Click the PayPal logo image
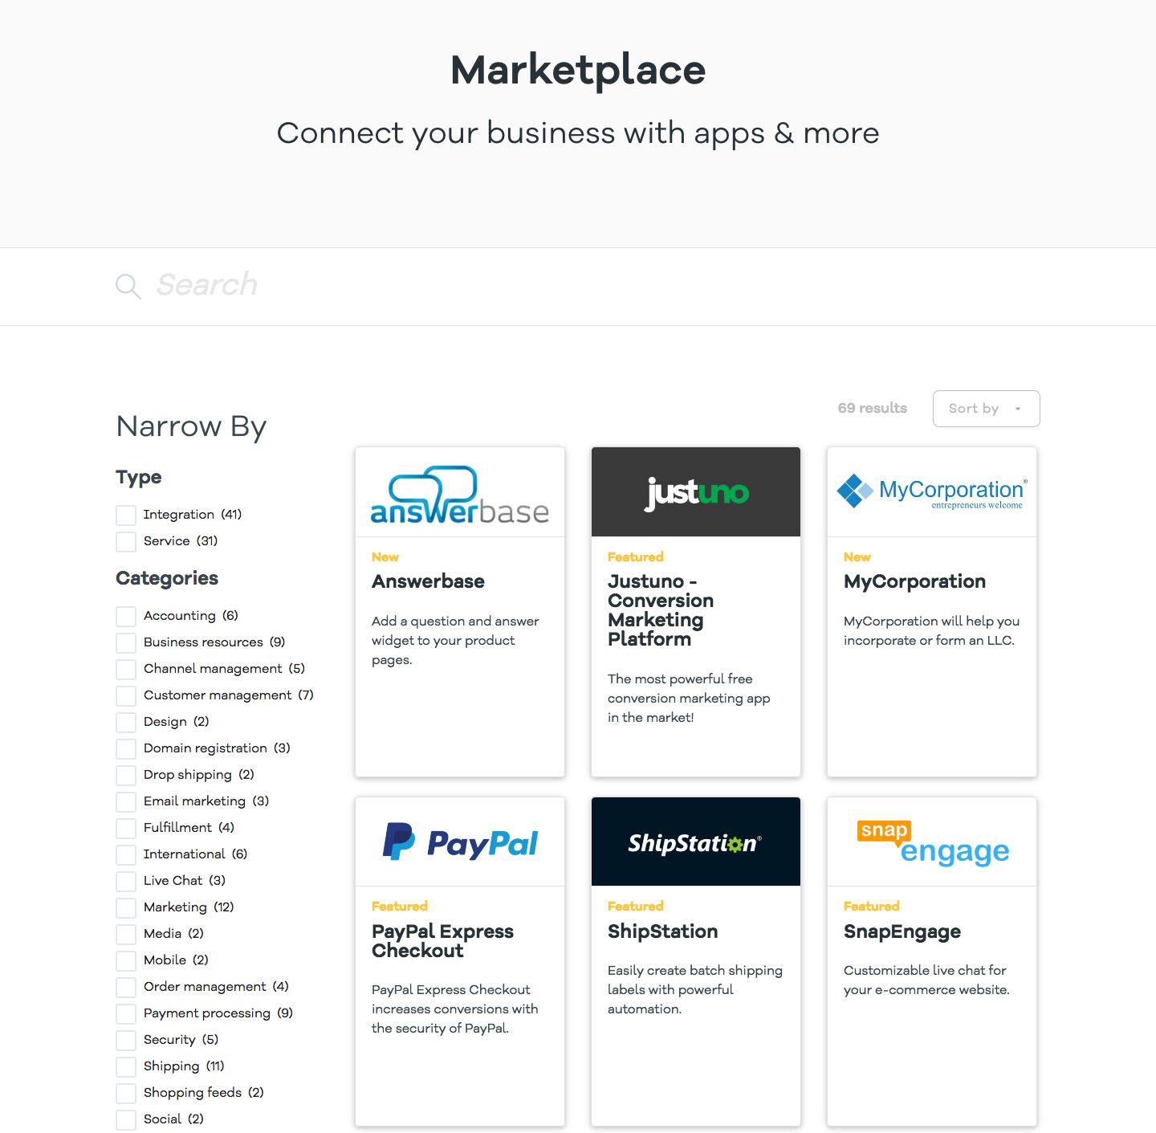The height and width of the screenshot is (1133, 1156). 459,842
